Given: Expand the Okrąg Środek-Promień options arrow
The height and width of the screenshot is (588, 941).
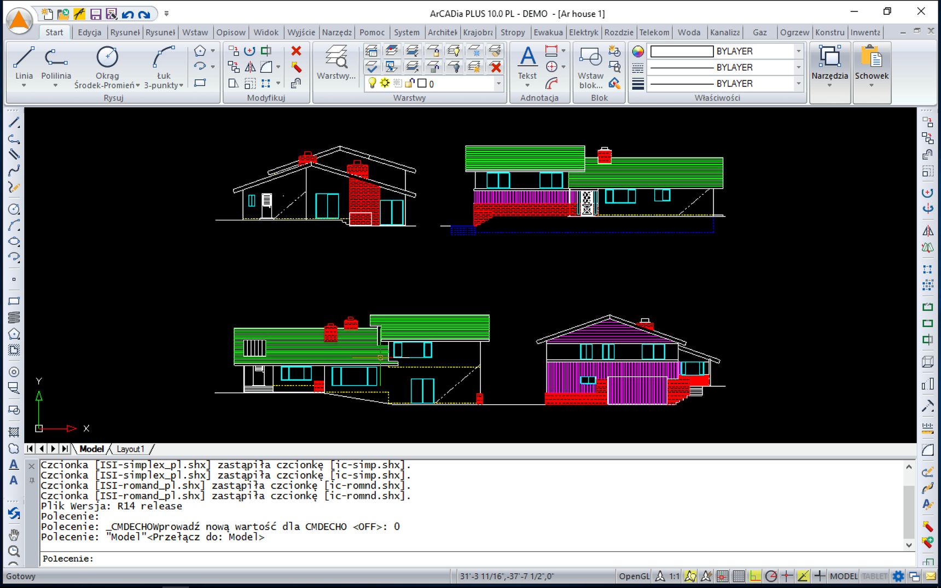Looking at the screenshot, I should tap(138, 85).
